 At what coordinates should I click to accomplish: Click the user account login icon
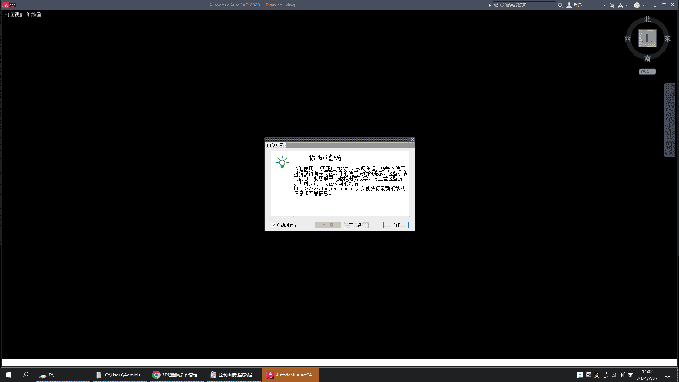pos(569,5)
